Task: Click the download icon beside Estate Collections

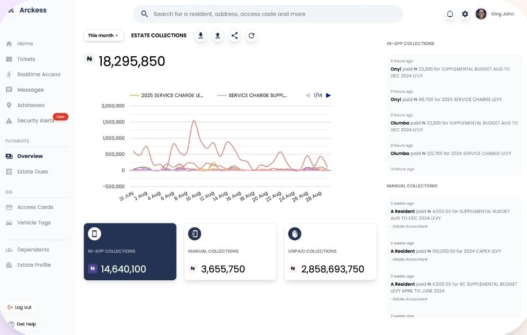Action: coord(200,35)
